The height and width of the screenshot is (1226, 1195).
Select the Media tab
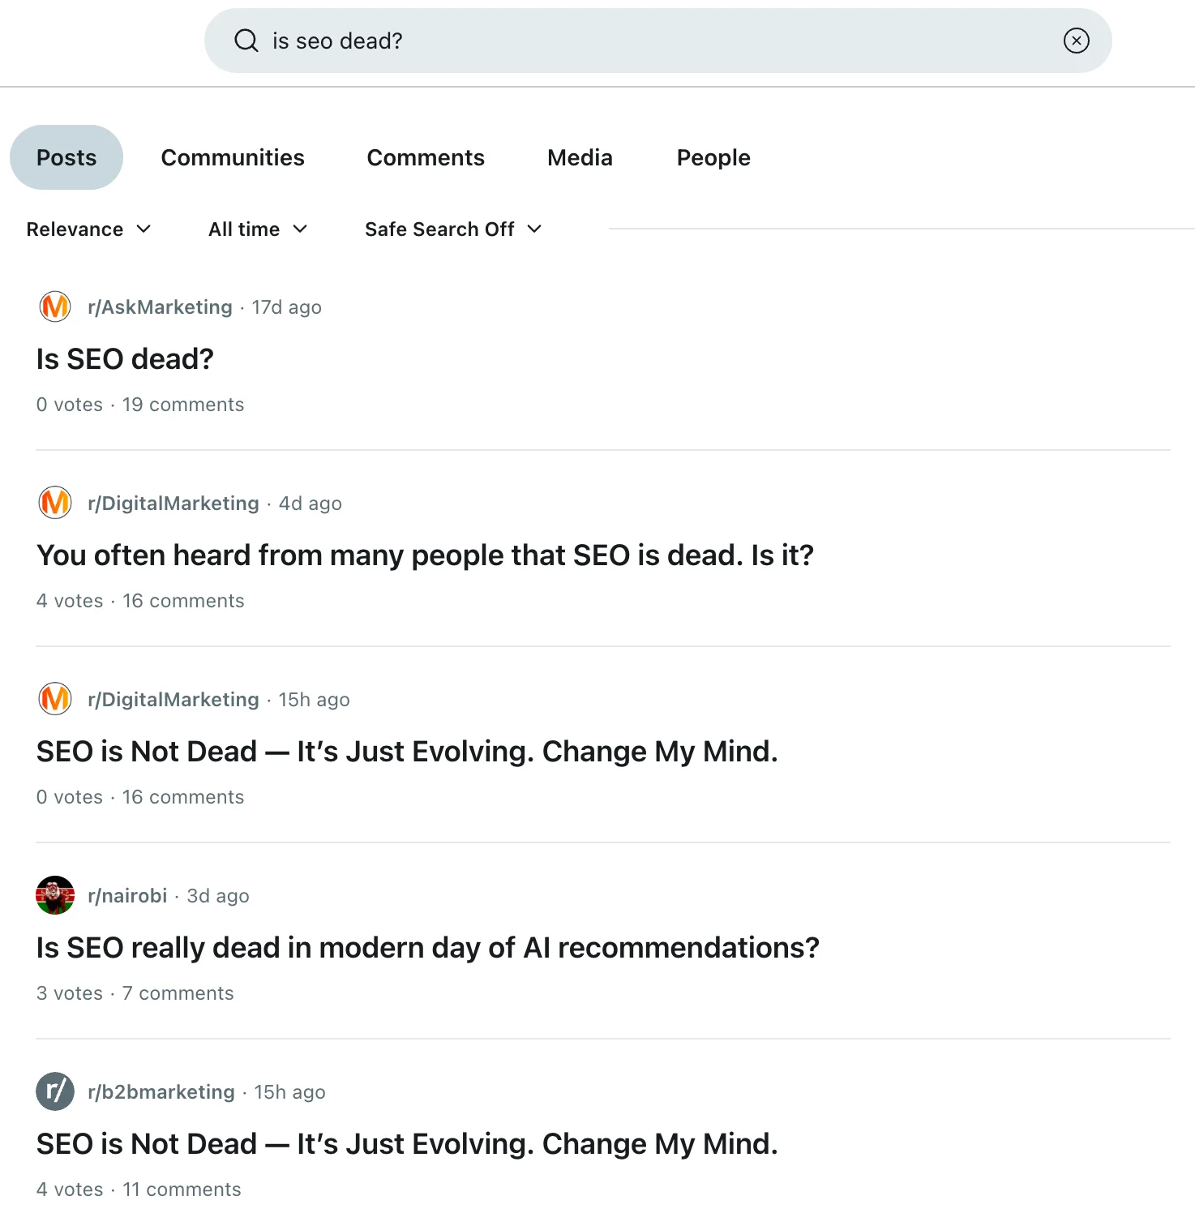tap(580, 157)
